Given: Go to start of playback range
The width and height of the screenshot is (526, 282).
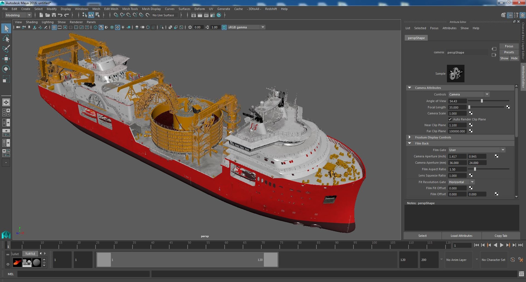Looking at the screenshot, I should click(476, 245).
